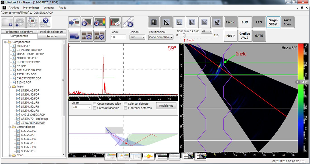Enable Cotas construcción checkbox
Image resolution: width=310 pixels, height=164 pixels.
tap(95, 104)
